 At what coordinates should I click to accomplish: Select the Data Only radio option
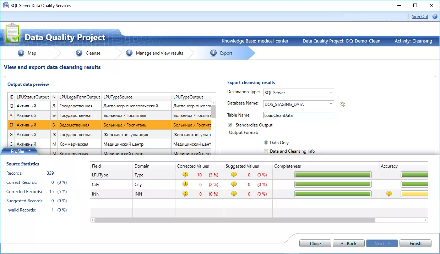[x=266, y=142]
